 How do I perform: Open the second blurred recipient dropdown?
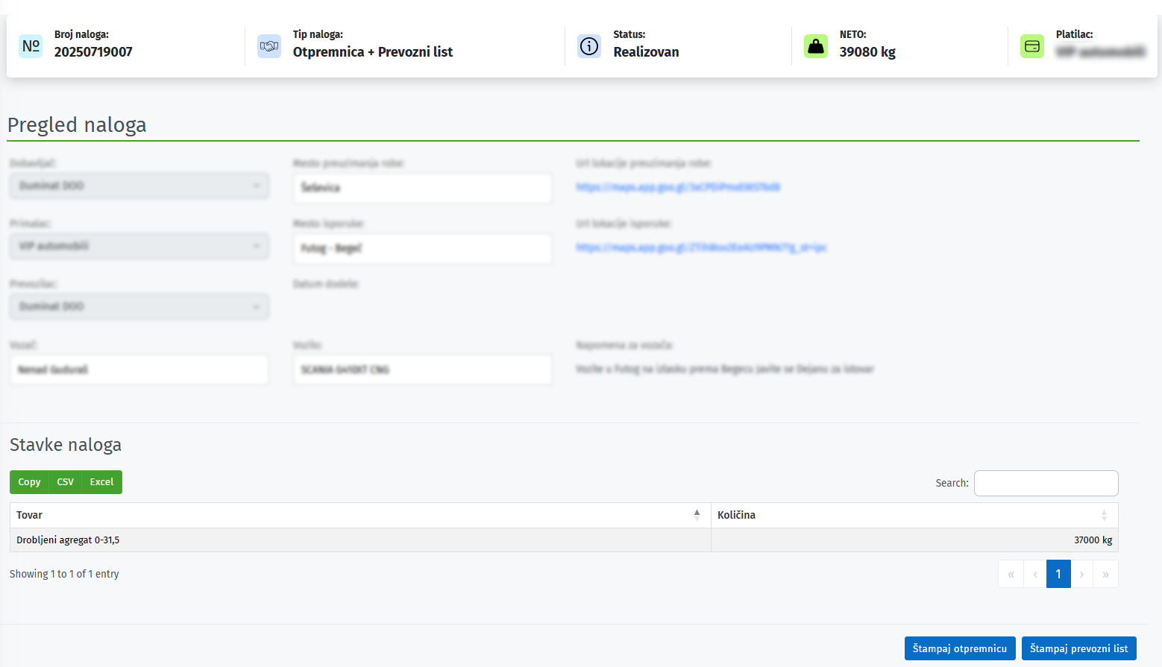[139, 246]
